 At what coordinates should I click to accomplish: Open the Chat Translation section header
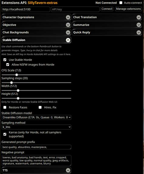(x=107, y=17)
